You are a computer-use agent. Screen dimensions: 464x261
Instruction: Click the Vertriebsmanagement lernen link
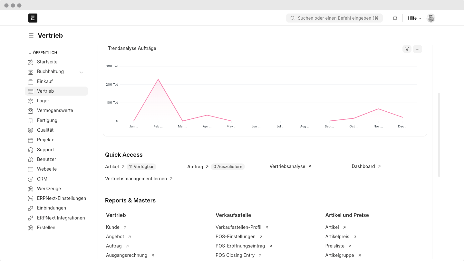[x=136, y=179]
